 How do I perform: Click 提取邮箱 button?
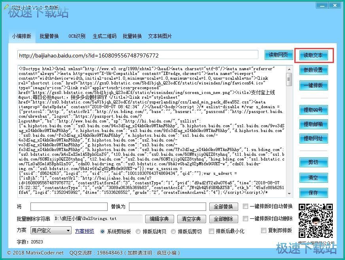click(313, 124)
